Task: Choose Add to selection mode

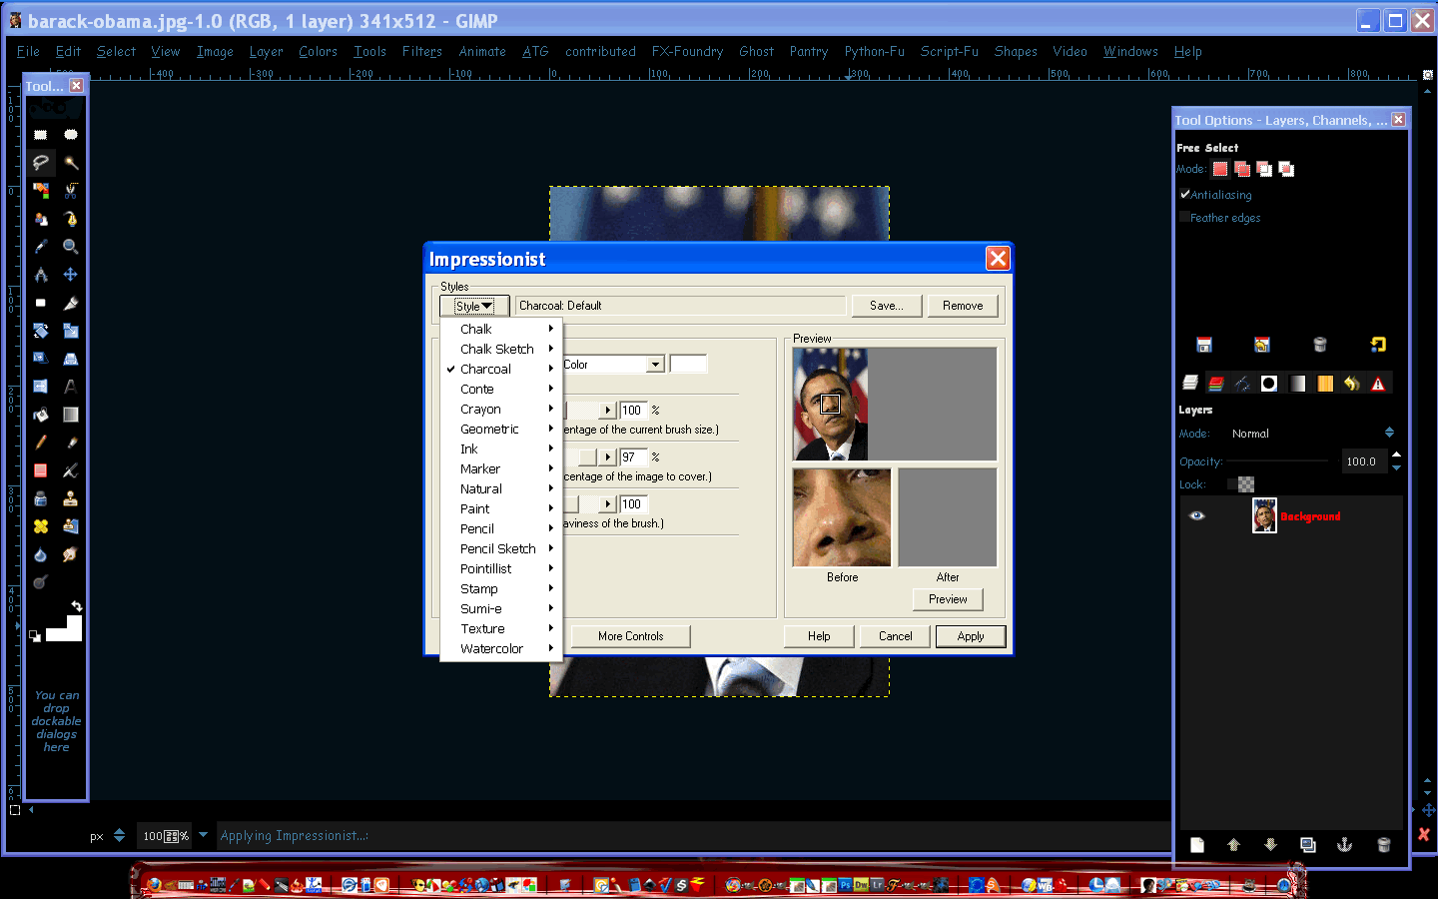Action: tap(1242, 169)
